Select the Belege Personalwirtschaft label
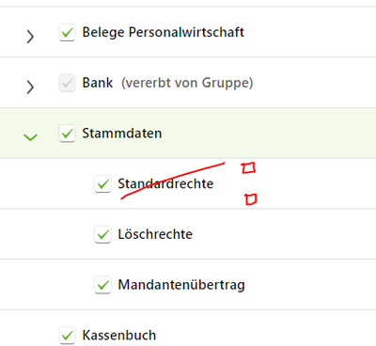 (163, 33)
